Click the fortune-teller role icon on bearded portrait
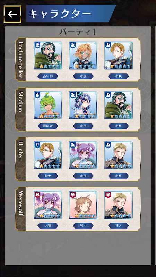 click(x=37, y=45)
